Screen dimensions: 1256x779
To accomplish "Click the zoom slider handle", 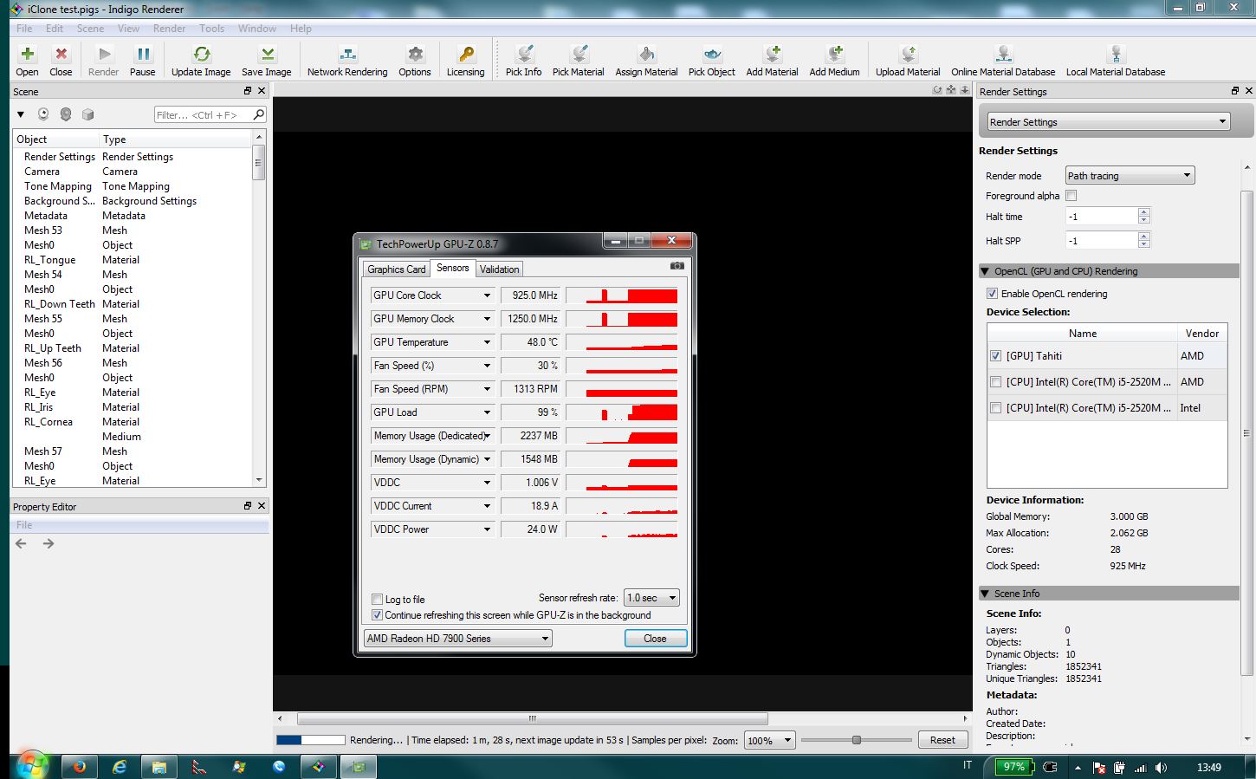I will (x=857, y=740).
